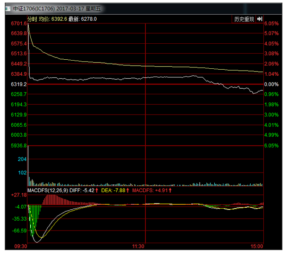Click the 6639.8 price axis label
The width and height of the screenshot is (285, 254).
click(x=19, y=33)
